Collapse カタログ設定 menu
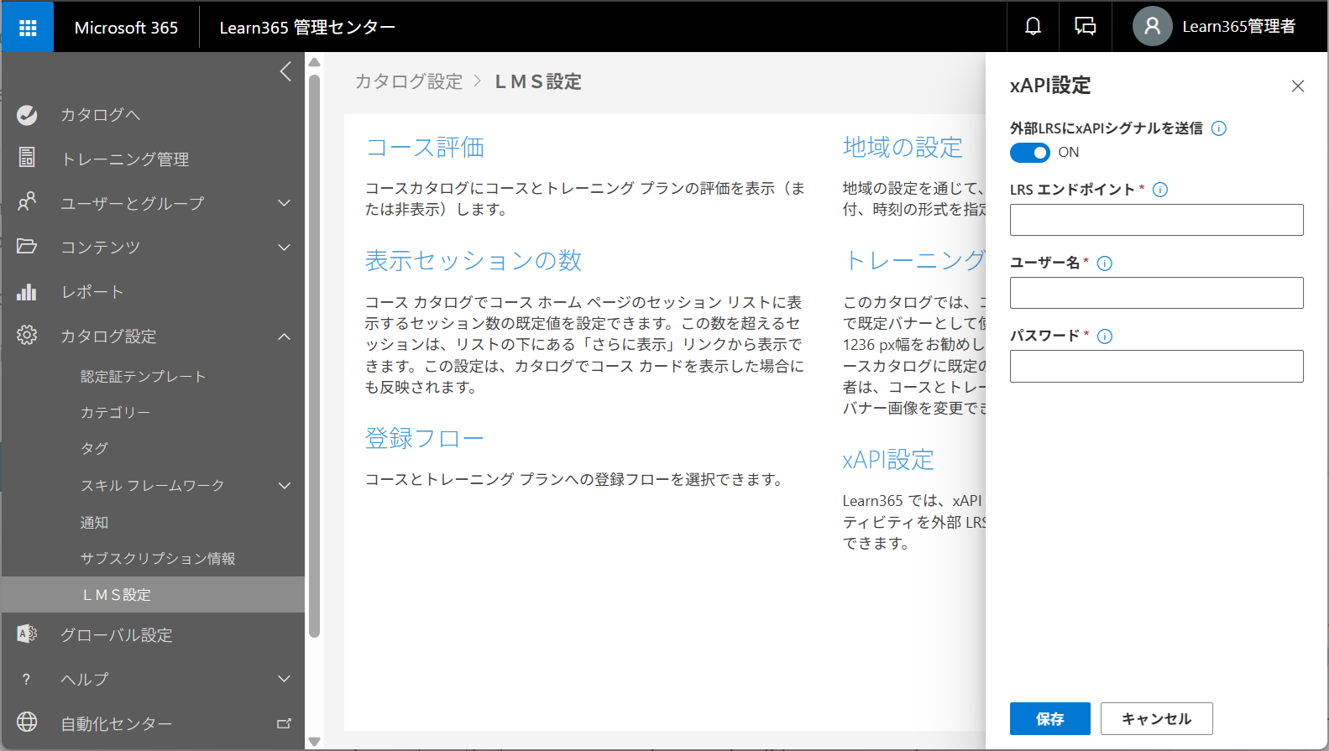This screenshot has height=751, width=1329. click(x=285, y=336)
